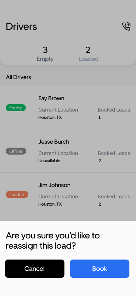The image size is (136, 296).
Task: Click Fay Brown's Houston, TX location
Action: pyautogui.click(x=50, y=117)
